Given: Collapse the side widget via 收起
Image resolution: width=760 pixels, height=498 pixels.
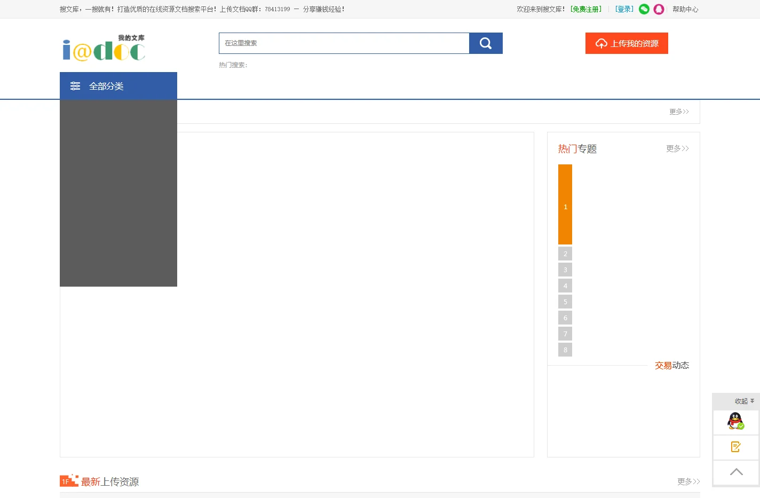Looking at the screenshot, I should 745,401.
